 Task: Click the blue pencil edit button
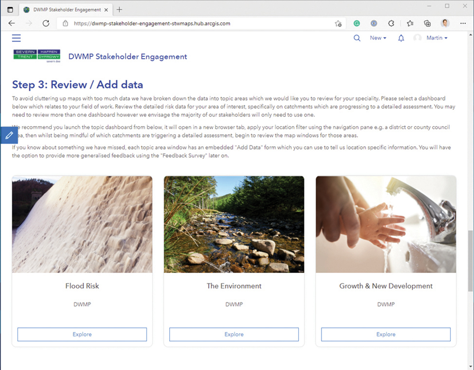(x=9, y=135)
